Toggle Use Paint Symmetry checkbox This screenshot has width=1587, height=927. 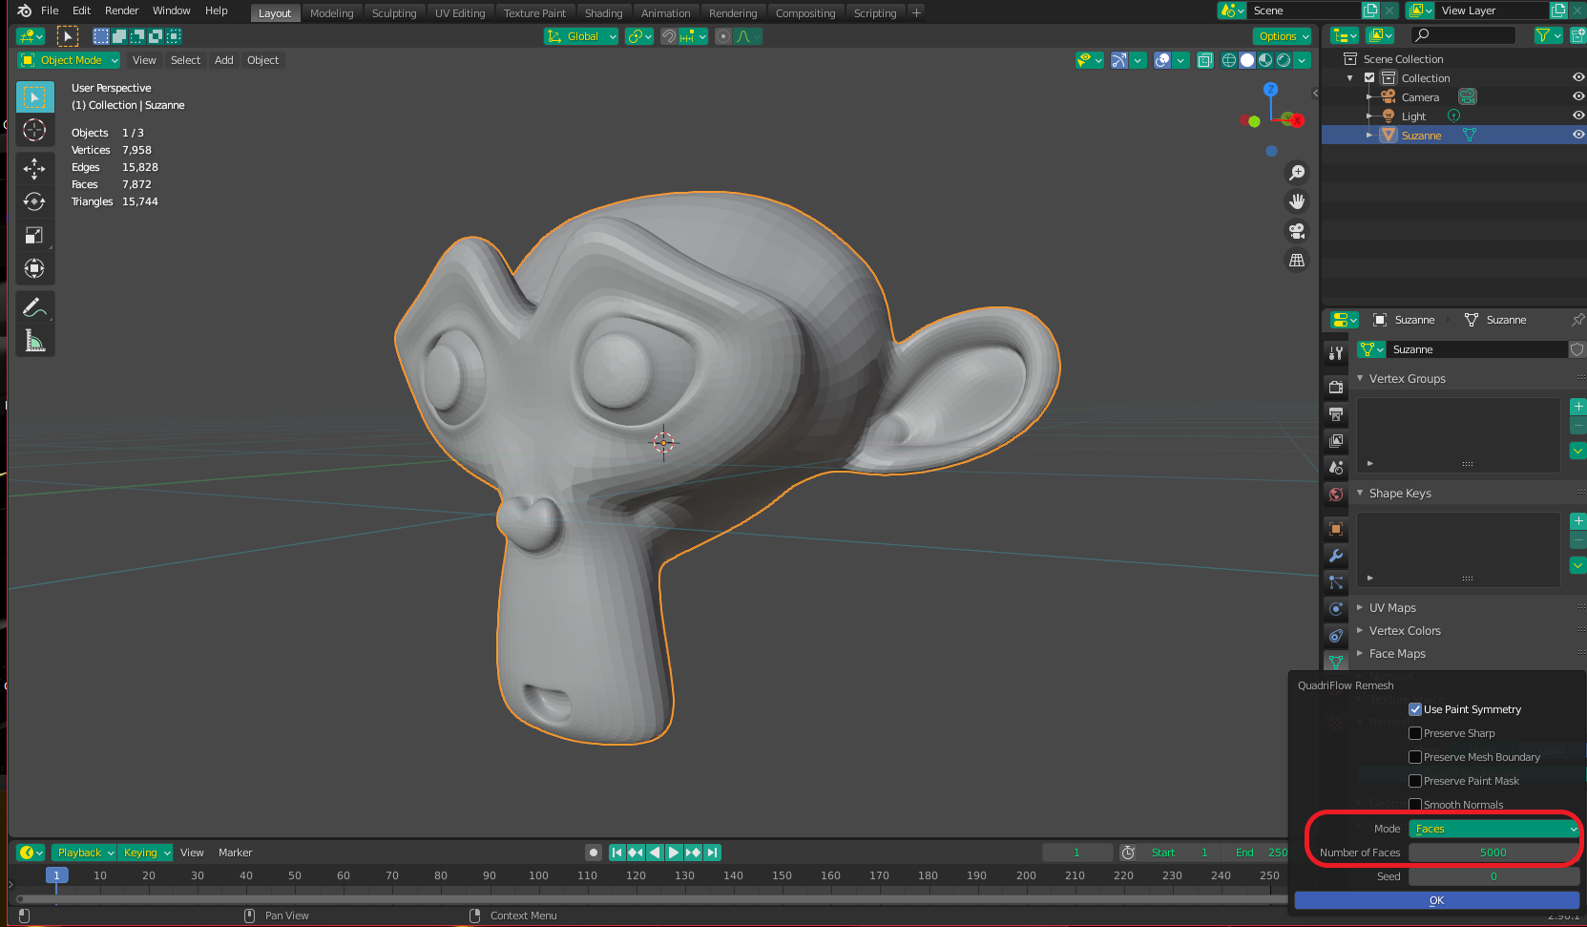[1415, 709]
